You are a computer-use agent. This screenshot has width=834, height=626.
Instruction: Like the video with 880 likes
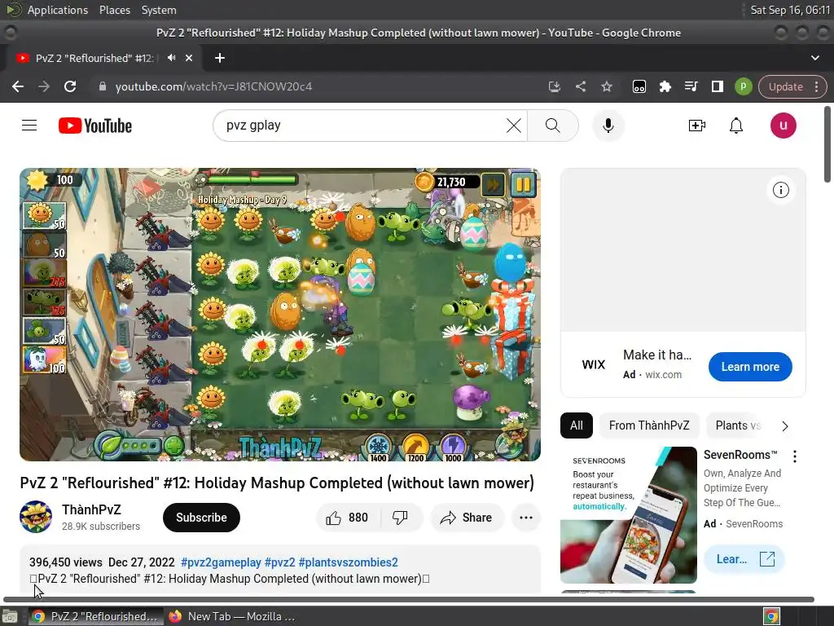tap(348, 518)
